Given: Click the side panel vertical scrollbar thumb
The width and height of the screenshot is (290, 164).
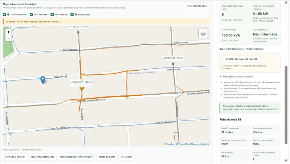Looking at the screenshot, I should pos(286,104).
